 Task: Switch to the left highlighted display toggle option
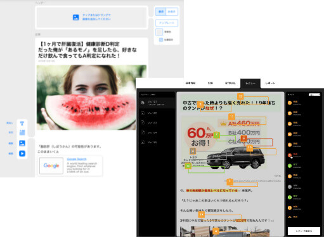[161, 11]
